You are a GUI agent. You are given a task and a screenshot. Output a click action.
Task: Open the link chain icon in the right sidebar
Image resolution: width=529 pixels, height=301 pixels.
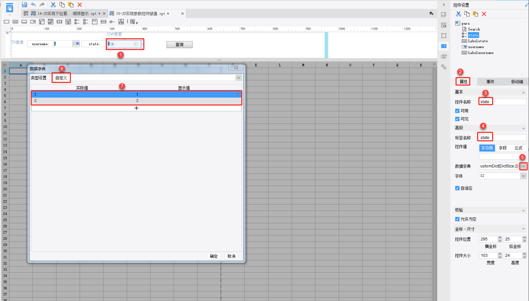pyautogui.click(x=444, y=67)
